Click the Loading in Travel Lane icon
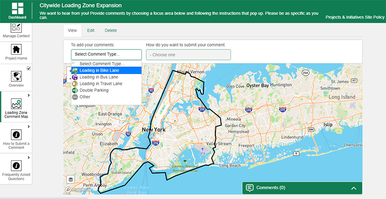386x199 pixels. pyautogui.click(x=75, y=84)
